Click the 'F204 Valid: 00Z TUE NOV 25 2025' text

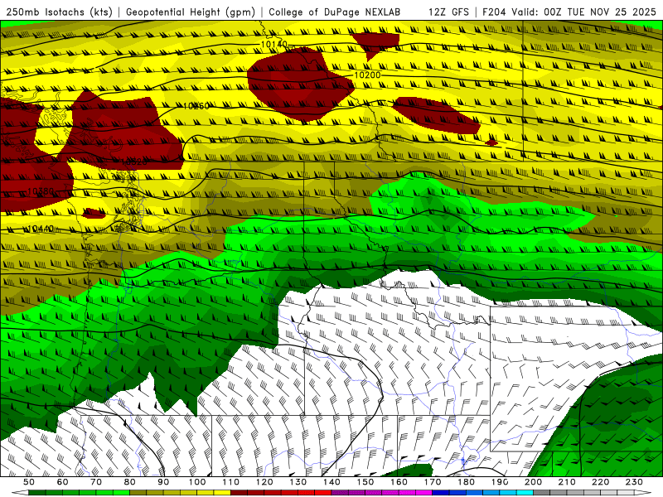coord(569,12)
